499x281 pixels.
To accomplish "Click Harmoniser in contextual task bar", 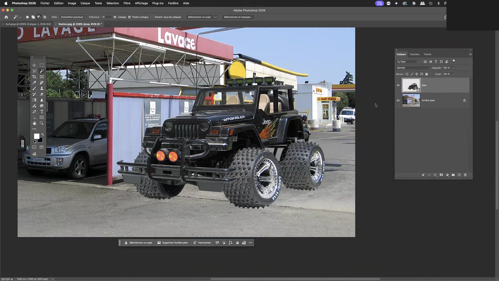I will click(202, 243).
